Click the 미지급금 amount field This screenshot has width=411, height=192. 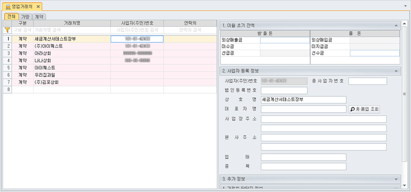point(375,47)
